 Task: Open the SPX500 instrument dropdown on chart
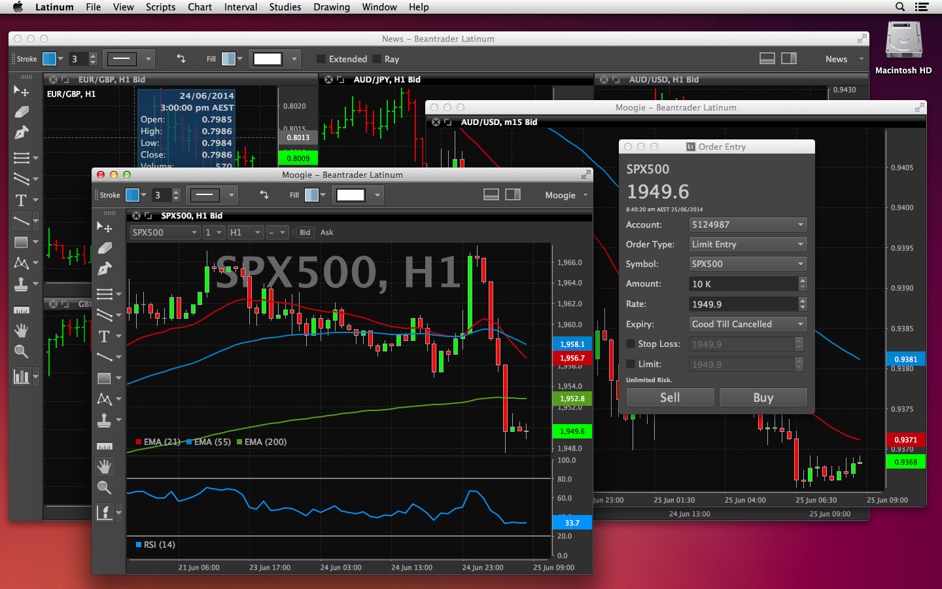pos(165,232)
